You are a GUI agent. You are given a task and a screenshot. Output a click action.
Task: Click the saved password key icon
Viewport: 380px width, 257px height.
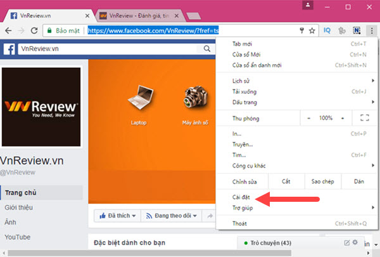pyautogui.click(x=301, y=30)
